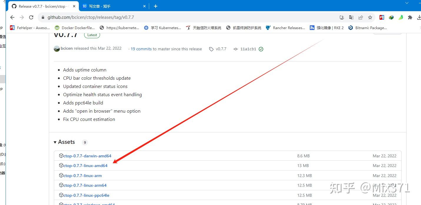Click package icon beside ctop-0.7.7-linux-amd64
The height and width of the screenshot is (205, 421).
pos(61,165)
